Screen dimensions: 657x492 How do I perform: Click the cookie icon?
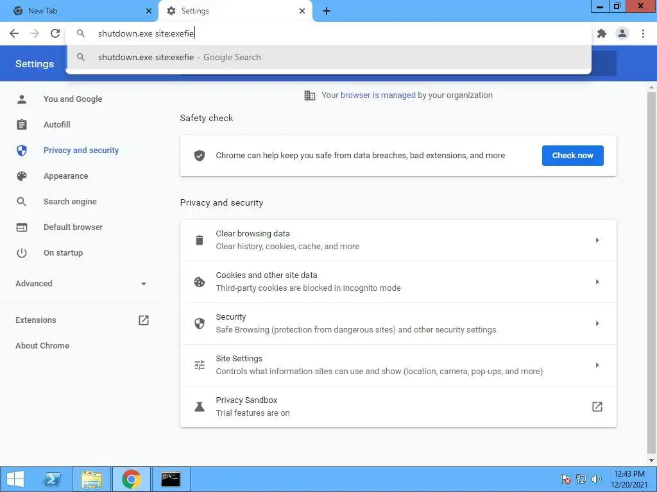click(x=200, y=282)
